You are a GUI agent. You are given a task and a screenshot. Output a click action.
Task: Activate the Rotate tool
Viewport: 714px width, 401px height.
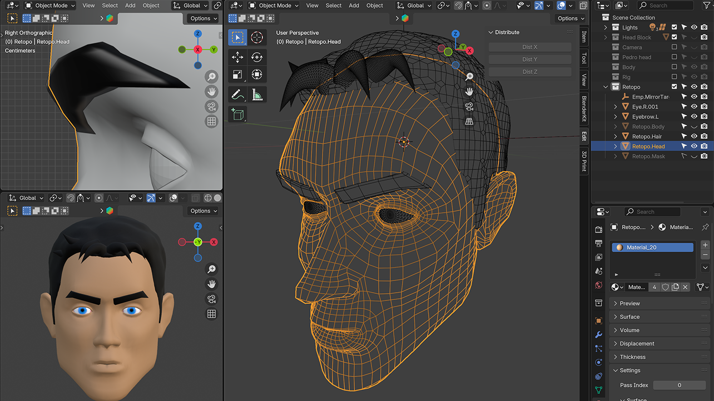click(256, 57)
